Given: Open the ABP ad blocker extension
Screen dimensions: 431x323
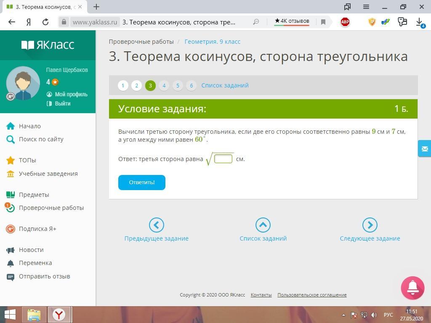Looking at the screenshot, I should [x=345, y=22].
